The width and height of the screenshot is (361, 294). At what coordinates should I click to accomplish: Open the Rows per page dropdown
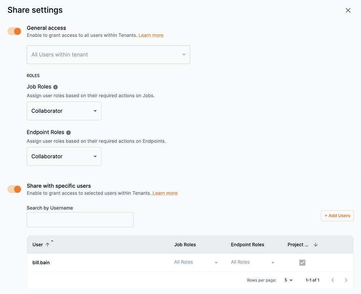[x=288, y=280]
